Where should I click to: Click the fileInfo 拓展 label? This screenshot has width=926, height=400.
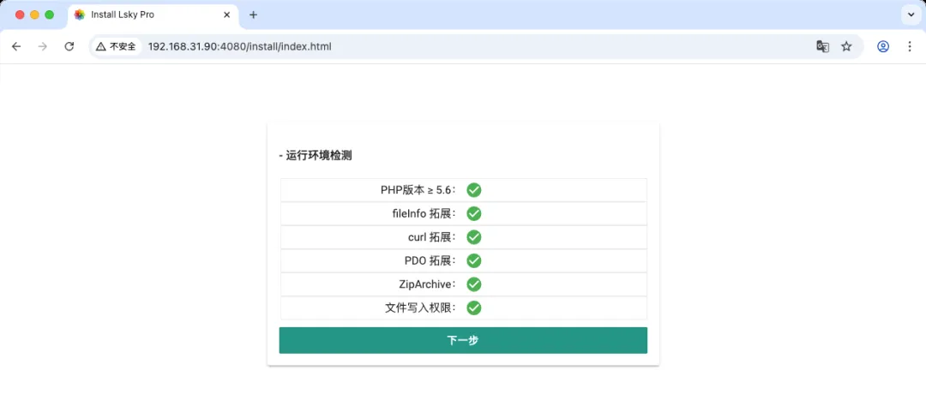point(424,213)
